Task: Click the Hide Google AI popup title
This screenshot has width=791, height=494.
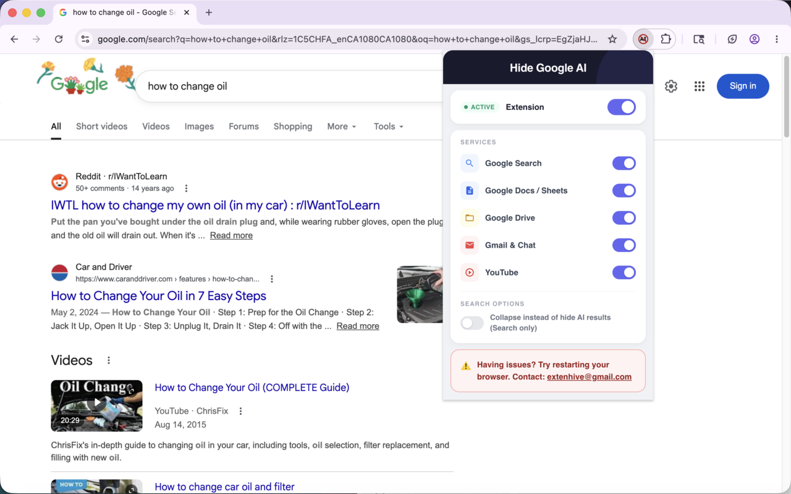Action: click(x=548, y=68)
